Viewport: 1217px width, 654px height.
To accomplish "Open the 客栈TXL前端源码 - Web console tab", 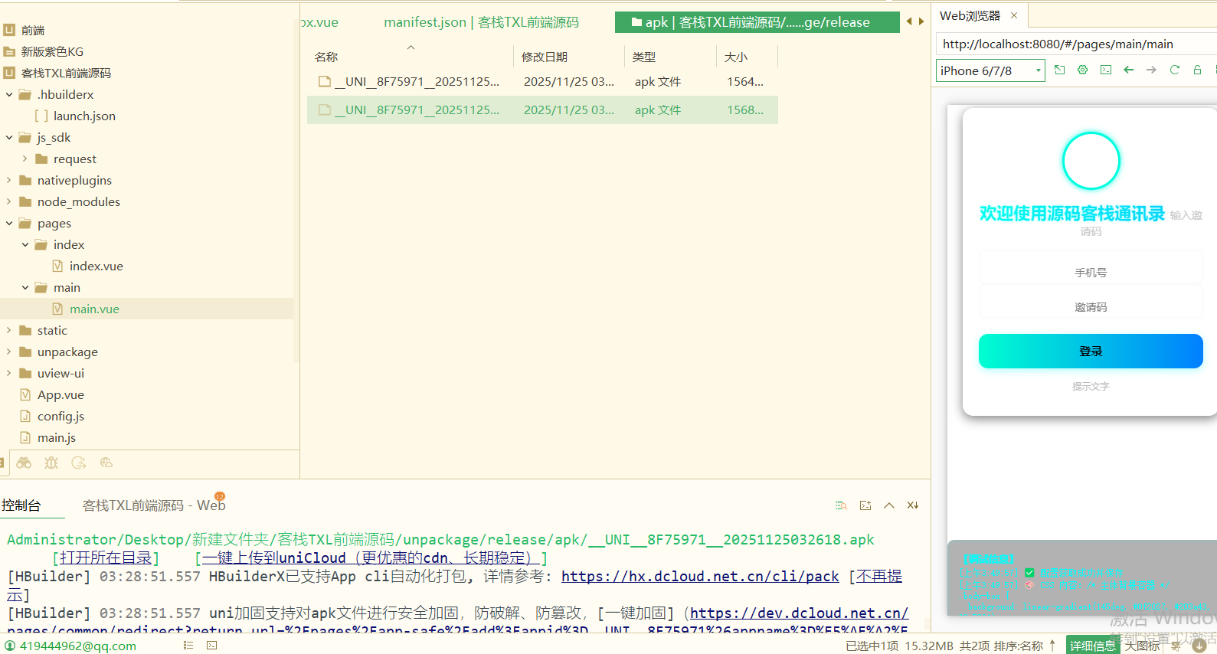I will click(153, 505).
